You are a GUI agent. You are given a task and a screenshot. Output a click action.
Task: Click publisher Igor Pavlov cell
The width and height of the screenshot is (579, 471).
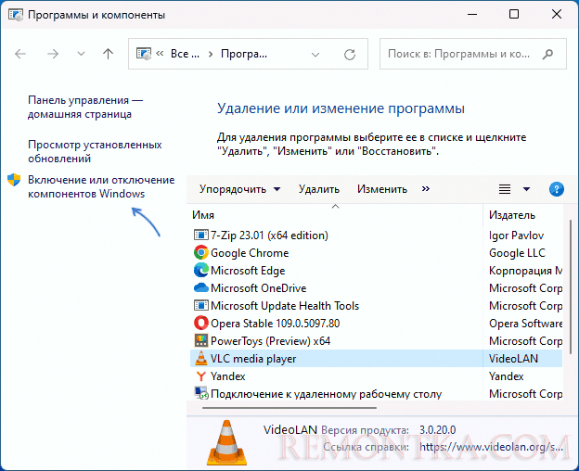[516, 235]
